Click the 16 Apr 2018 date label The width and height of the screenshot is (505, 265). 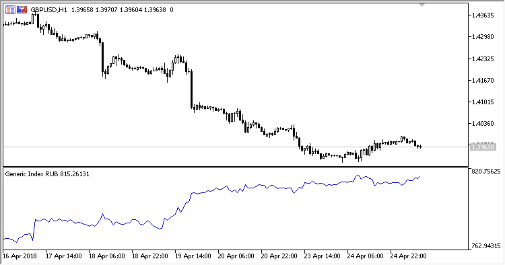point(20,256)
